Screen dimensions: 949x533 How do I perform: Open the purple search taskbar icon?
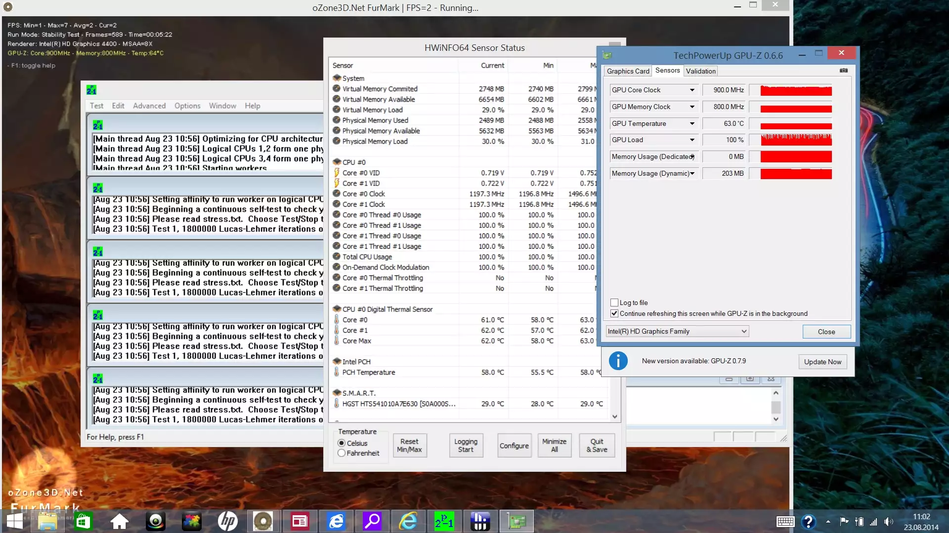click(372, 521)
